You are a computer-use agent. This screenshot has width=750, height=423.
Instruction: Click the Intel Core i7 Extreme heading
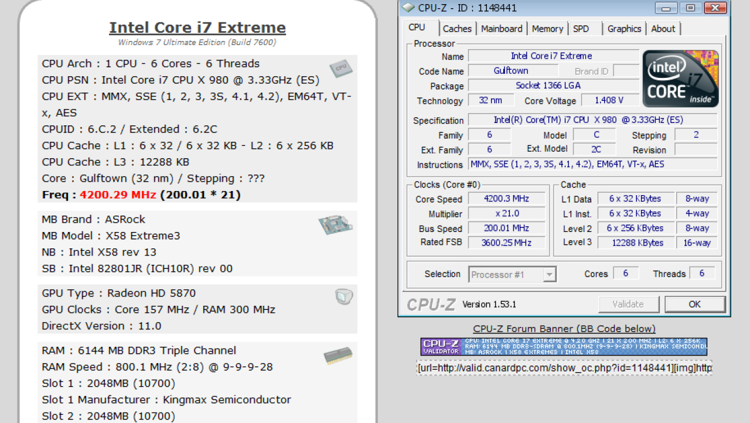197,28
